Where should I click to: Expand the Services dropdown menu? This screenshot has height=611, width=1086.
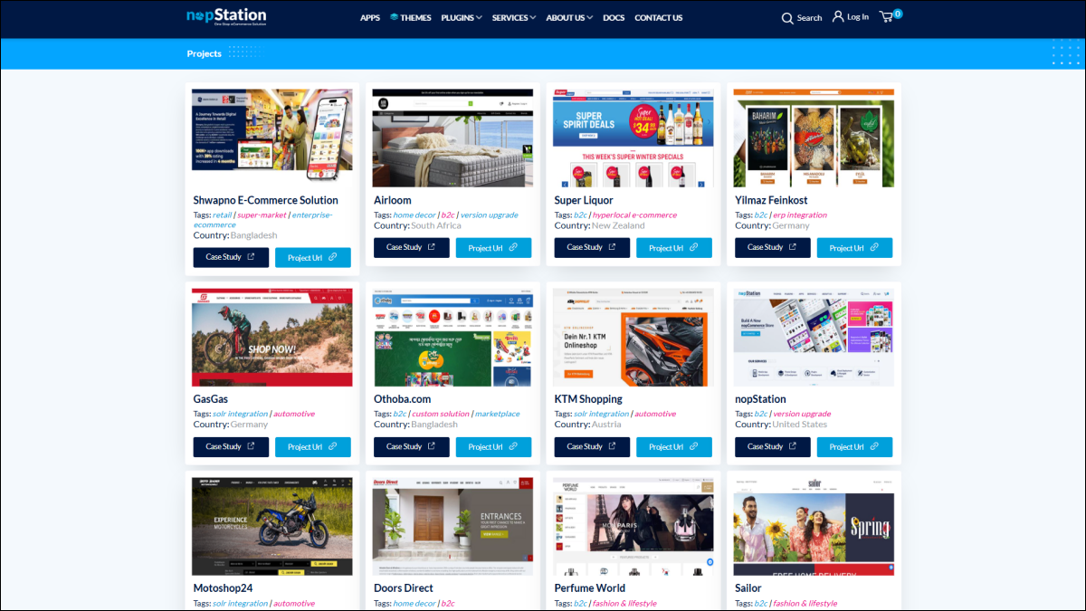click(514, 17)
